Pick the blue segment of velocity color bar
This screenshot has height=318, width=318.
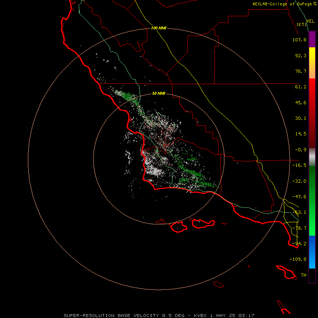[312, 252]
